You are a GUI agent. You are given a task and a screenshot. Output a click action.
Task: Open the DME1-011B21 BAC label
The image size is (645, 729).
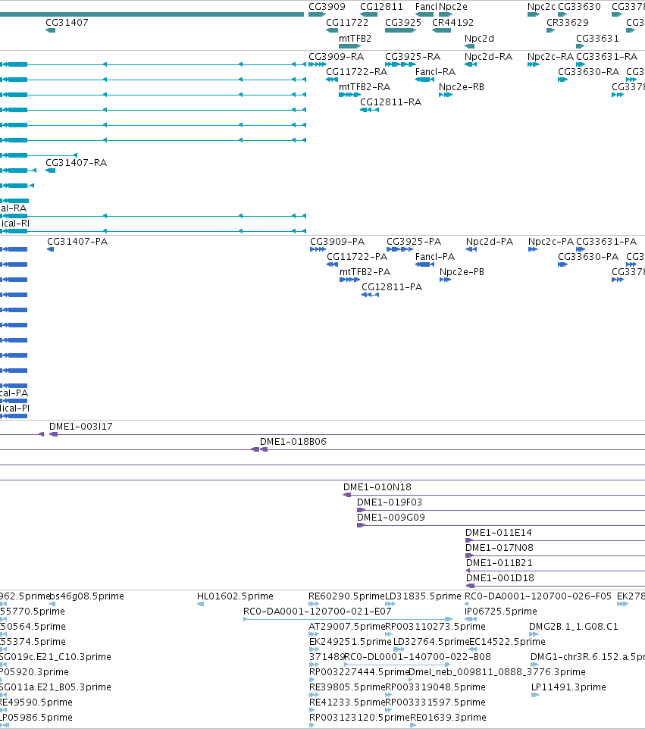[499, 563]
